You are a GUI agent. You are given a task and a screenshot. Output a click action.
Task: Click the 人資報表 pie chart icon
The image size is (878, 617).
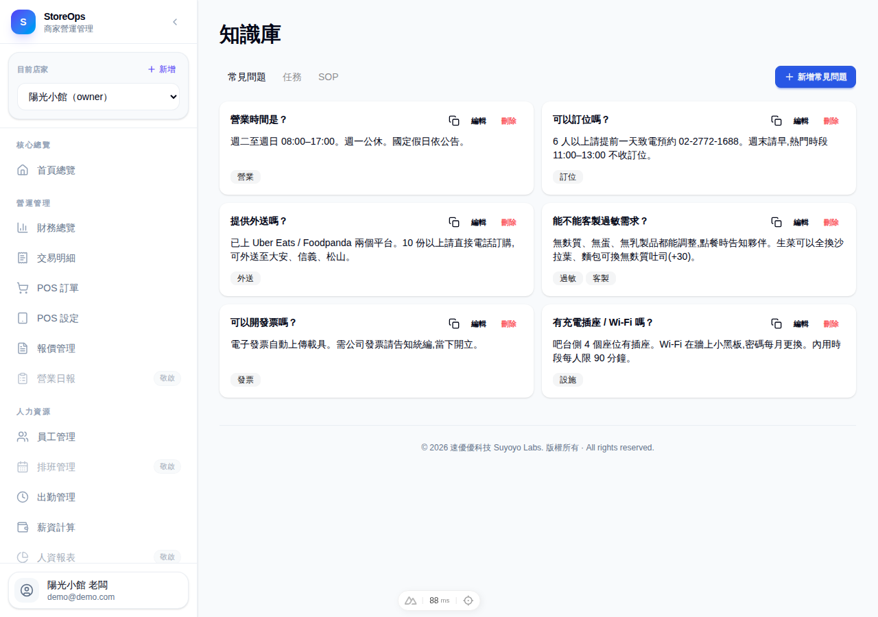(23, 557)
